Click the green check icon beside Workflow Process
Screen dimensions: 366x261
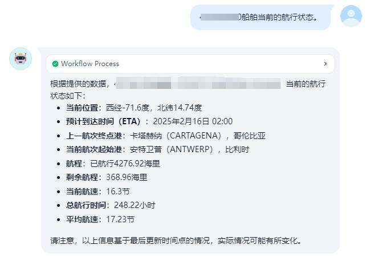55,64
